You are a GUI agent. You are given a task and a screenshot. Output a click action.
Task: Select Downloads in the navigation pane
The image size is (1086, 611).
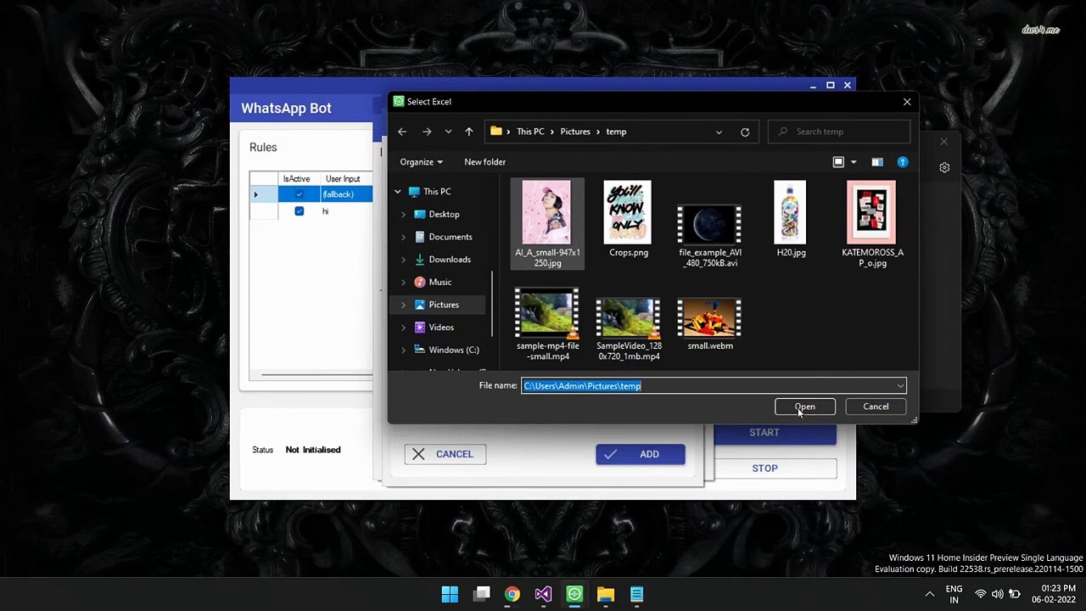[449, 260]
